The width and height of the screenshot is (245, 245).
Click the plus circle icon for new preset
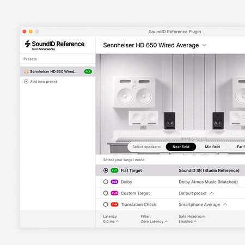pos(26,82)
